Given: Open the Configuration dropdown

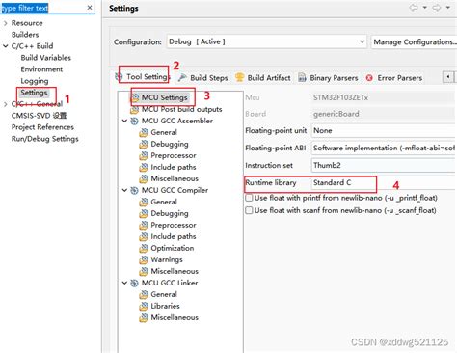Looking at the screenshot, I should pyautogui.click(x=266, y=41).
